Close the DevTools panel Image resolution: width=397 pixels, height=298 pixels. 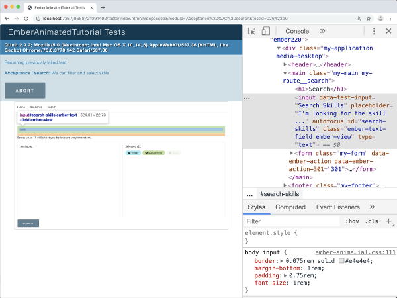click(388, 31)
